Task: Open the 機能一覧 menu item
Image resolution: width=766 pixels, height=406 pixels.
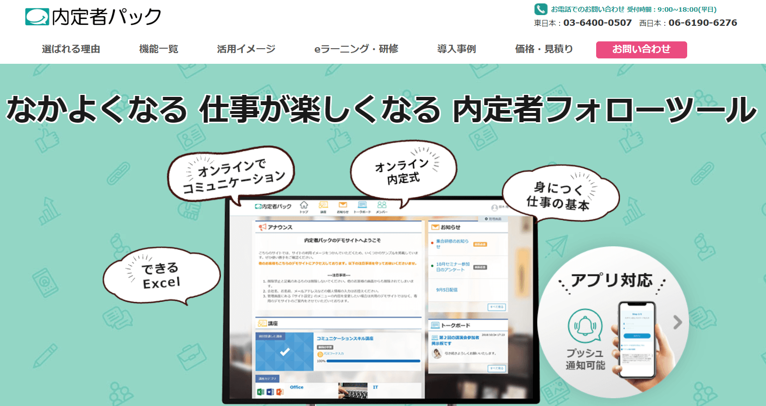Action: tap(159, 49)
